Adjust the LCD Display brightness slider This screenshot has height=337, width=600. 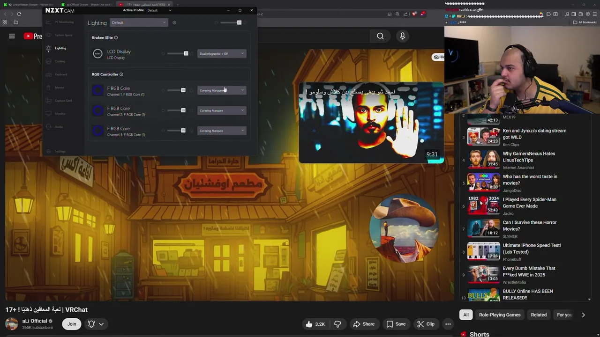point(178,53)
